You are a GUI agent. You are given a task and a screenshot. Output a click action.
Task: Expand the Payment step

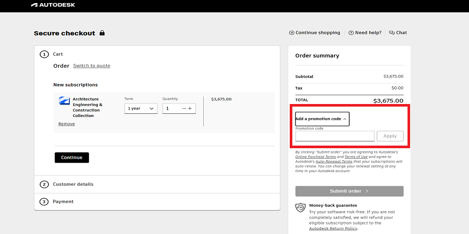click(x=63, y=201)
